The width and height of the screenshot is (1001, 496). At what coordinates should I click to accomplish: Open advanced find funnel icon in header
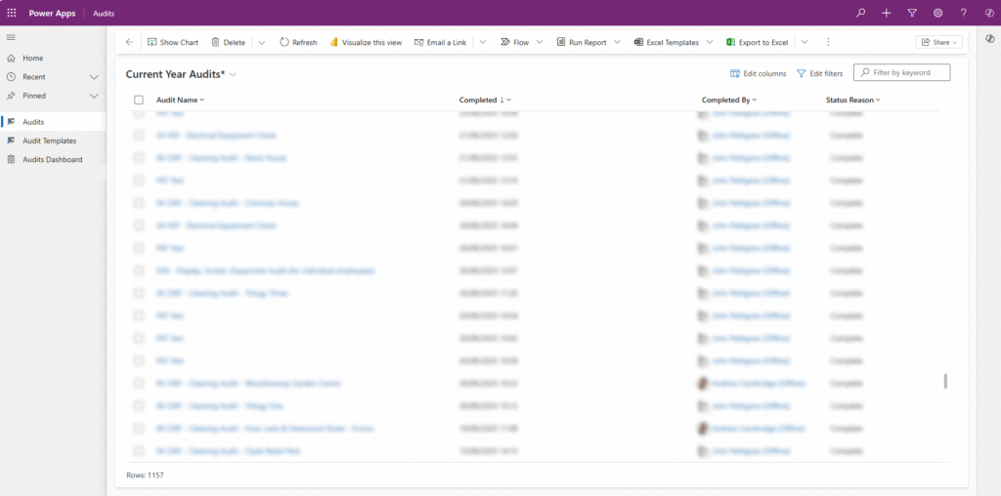912,13
